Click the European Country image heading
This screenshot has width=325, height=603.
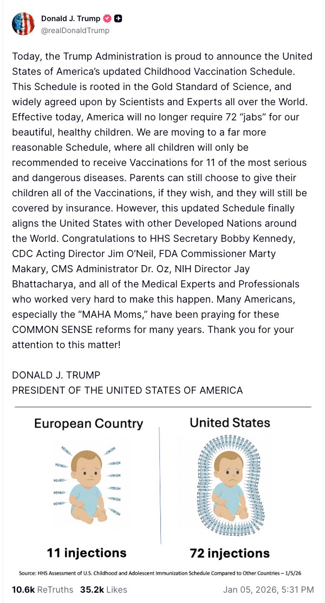click(x=88, y=423)
